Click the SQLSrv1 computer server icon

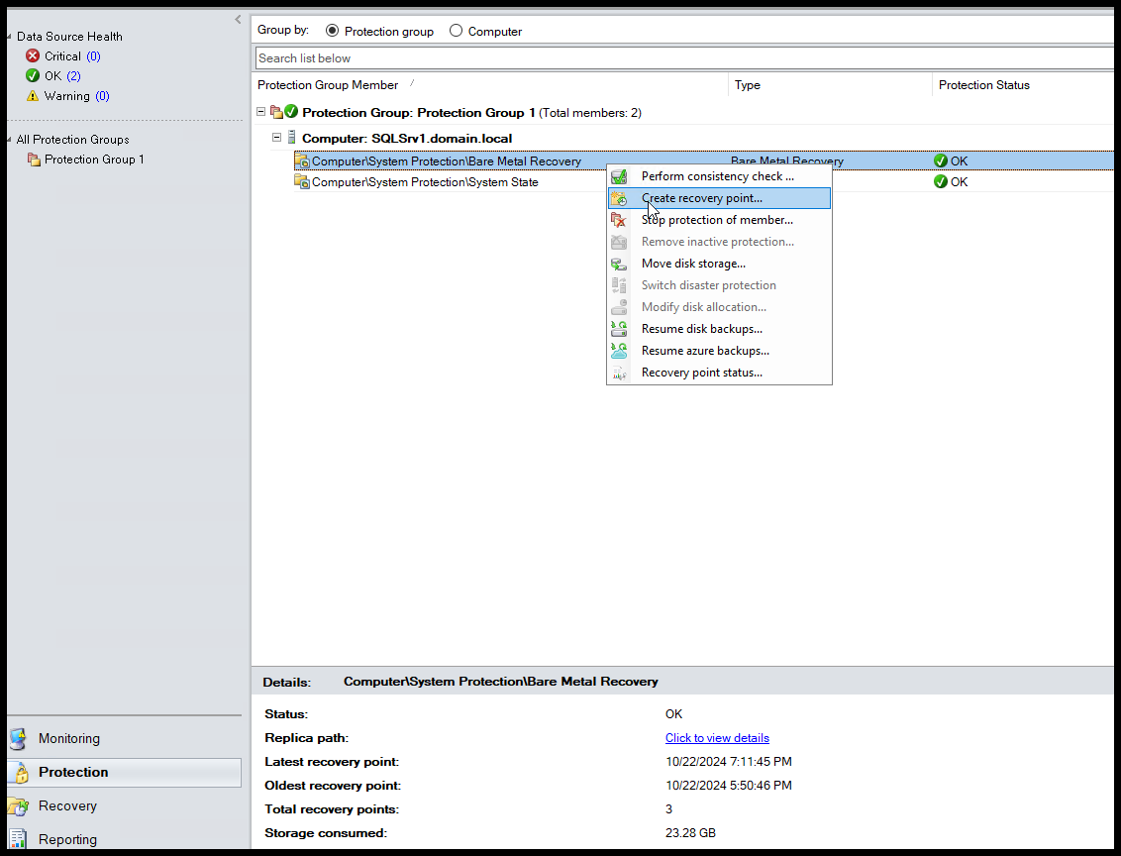292,138
